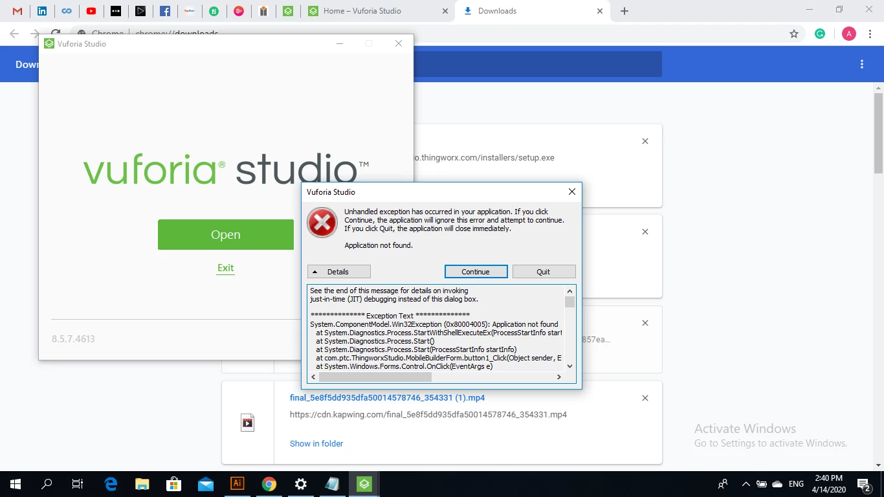This screenshot has width=884, height=497.
Task: Remove the setup.exe download from the list
Action: click(645, 141)
